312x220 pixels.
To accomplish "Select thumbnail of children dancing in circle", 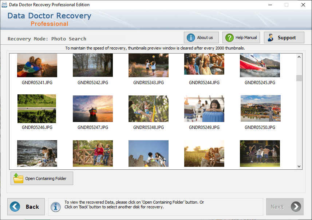I will tap(260, 153).
